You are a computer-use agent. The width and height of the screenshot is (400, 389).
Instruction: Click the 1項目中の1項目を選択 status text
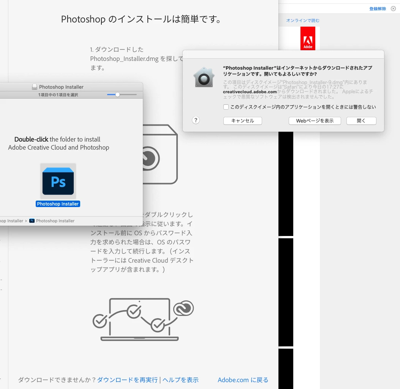pos(58,95)
